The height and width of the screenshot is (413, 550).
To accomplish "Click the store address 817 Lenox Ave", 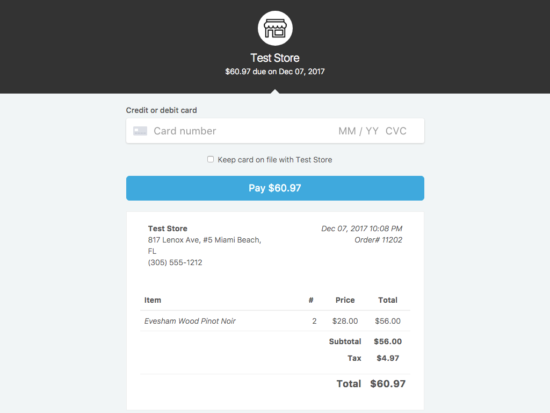I will click(x=204, y=240).
